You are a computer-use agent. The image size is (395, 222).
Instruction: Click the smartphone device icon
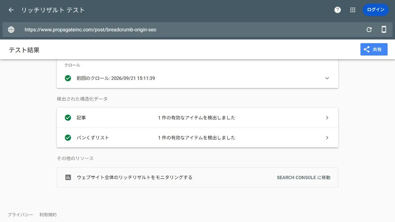click(x=384, y=30)
